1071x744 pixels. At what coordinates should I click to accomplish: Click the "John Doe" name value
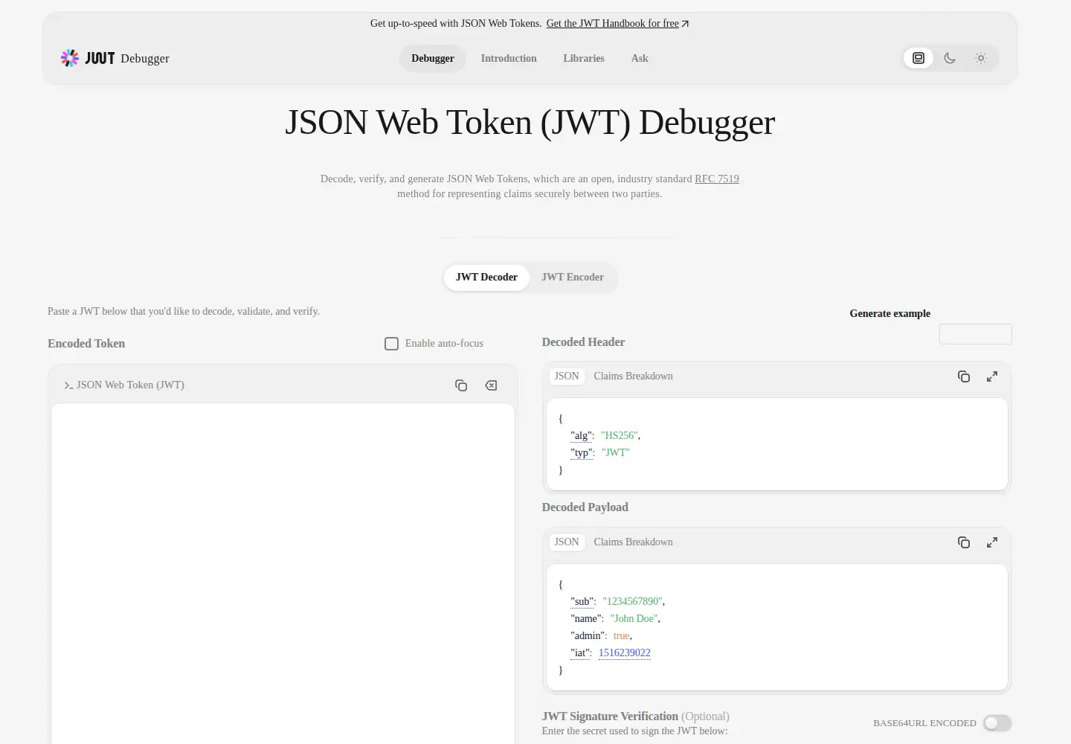click(x=634, y=619)
